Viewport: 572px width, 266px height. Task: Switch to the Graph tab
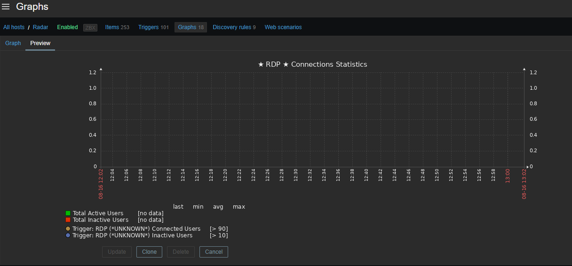tap(13, 43)
